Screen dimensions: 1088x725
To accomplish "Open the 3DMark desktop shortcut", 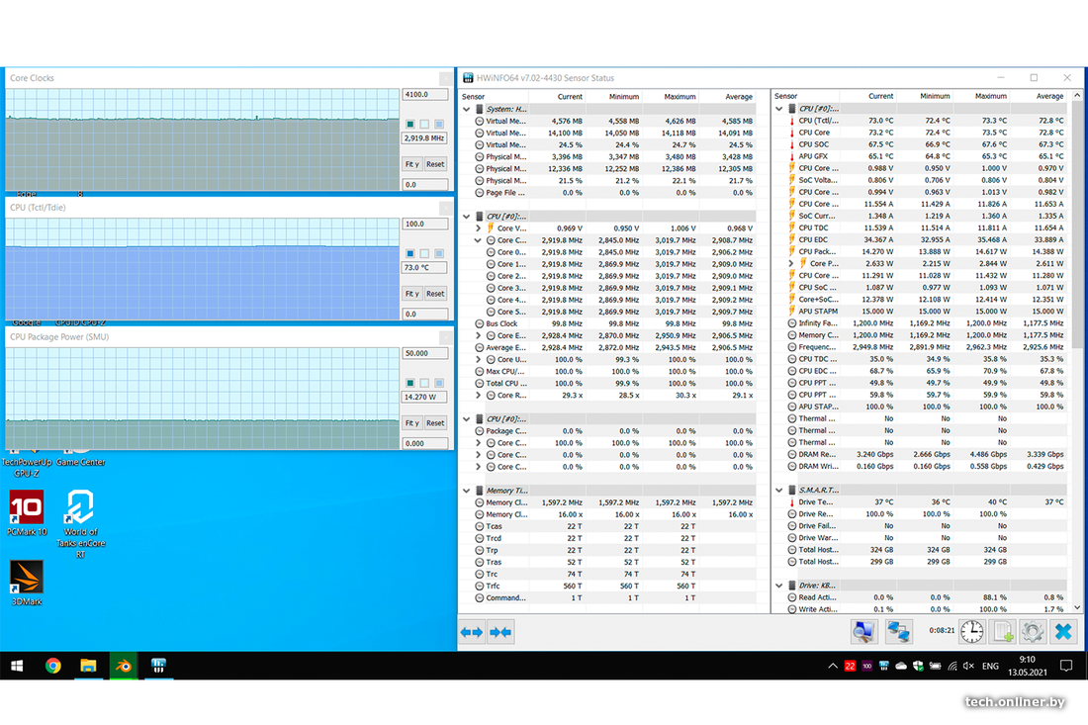I will [27, 580].
